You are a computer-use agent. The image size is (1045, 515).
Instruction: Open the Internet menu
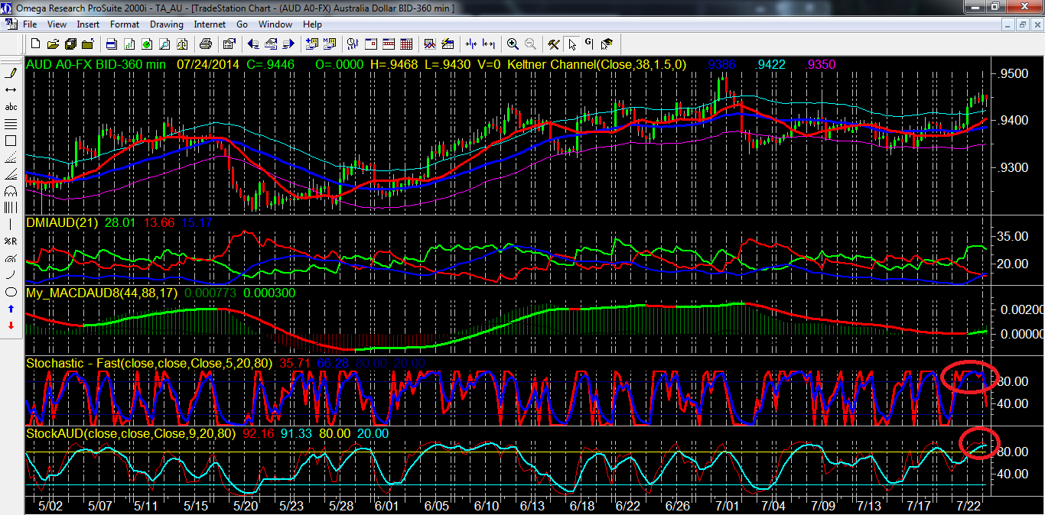[210, 24]
